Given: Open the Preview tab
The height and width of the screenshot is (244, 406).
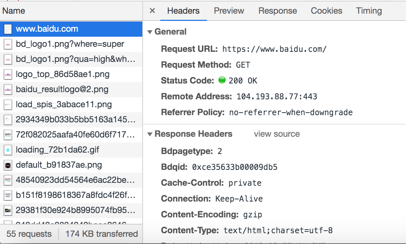Looking at the screenshot, I should pyautogui.click(x=229, y=11).
